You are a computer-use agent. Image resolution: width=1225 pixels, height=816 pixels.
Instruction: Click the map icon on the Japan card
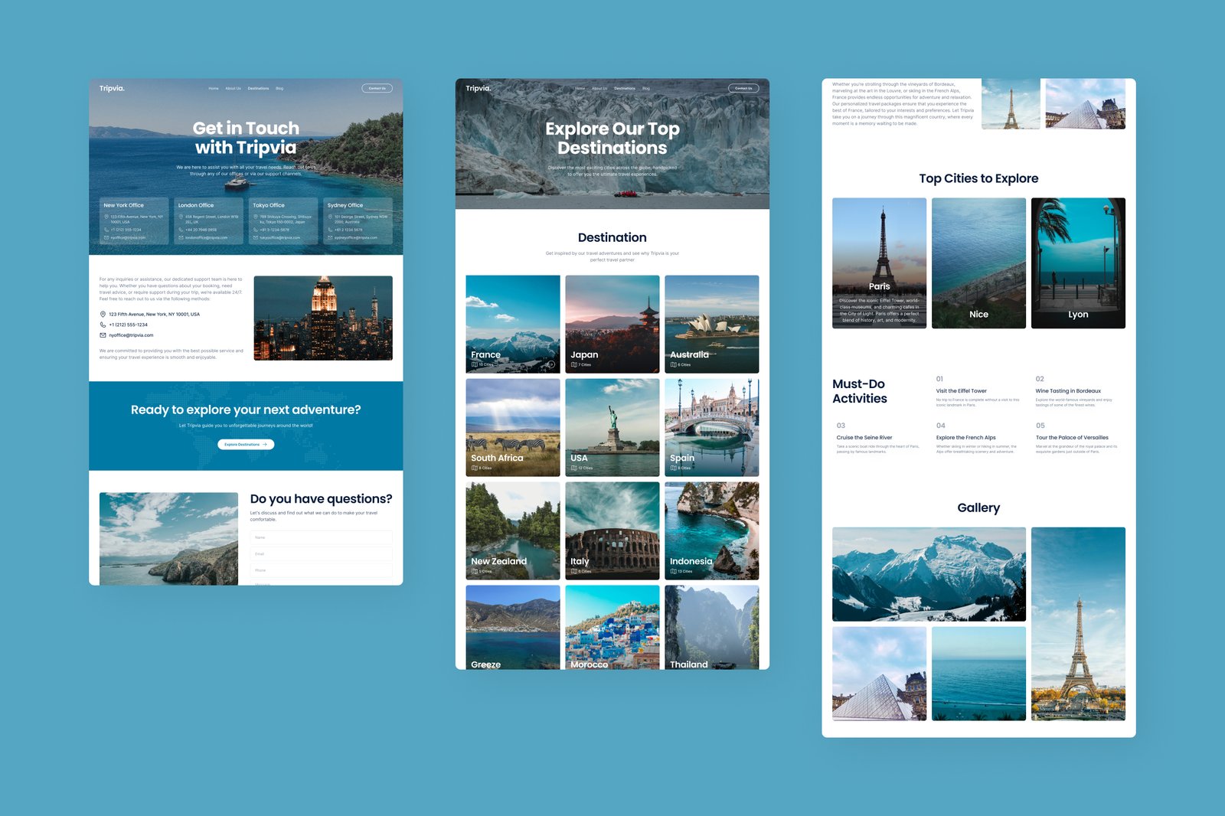coord(573,365)
